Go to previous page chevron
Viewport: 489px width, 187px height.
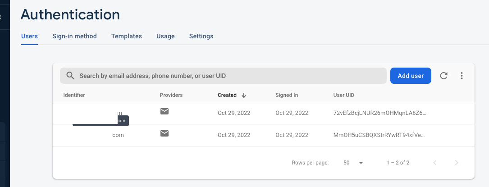coord(435,163)
